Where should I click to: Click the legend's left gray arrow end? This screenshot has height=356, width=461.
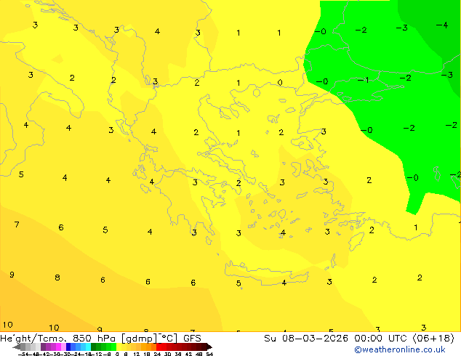[16, 347]
